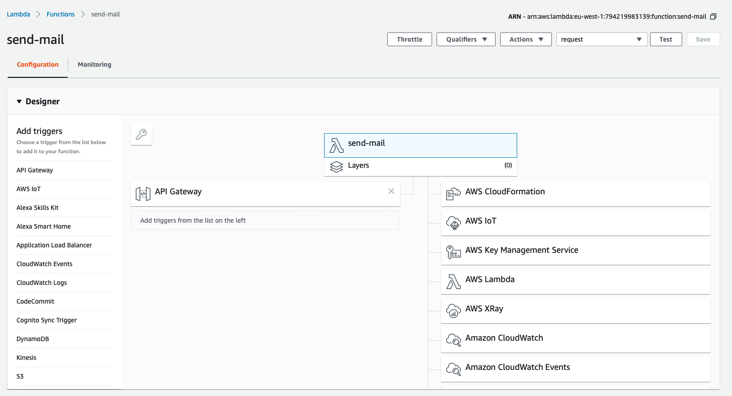Viewport: 732px width, 396px height.
Task: Select the Layers box
Action: pyautogui.click(x=421, y=167)
